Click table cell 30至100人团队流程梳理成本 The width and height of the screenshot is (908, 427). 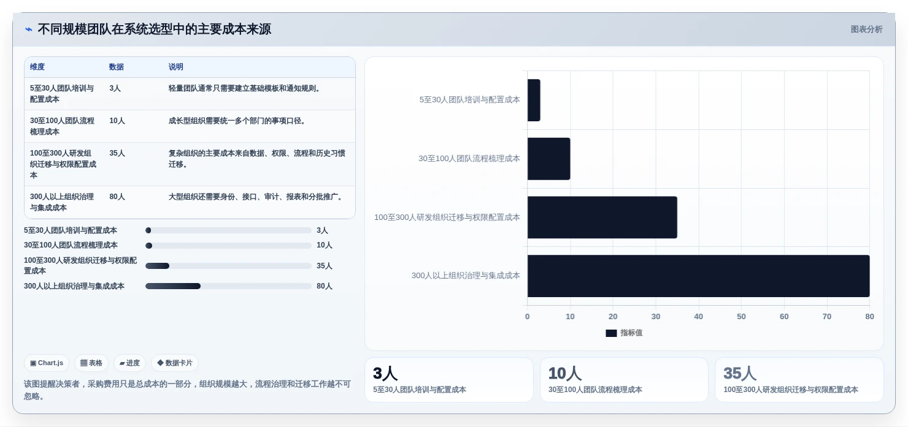(63, 126)
